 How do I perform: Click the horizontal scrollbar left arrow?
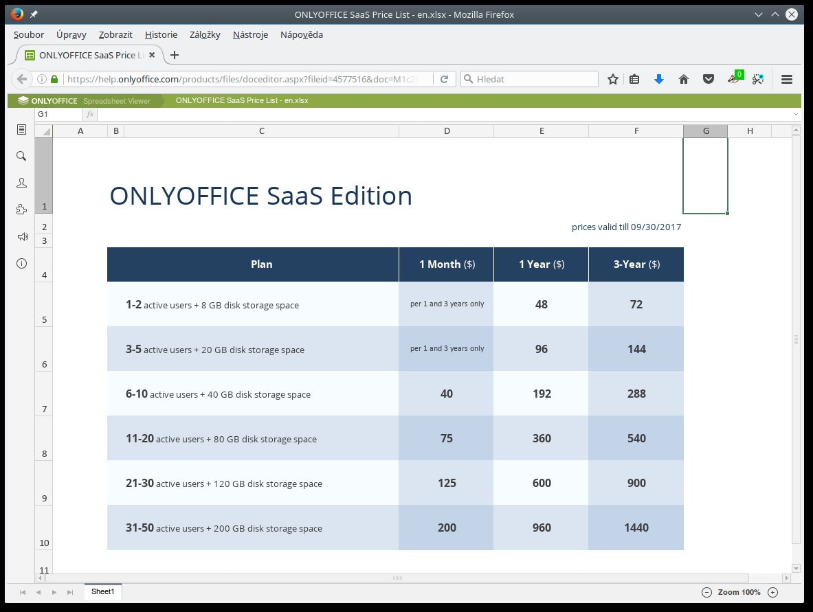tap(41, 578)
